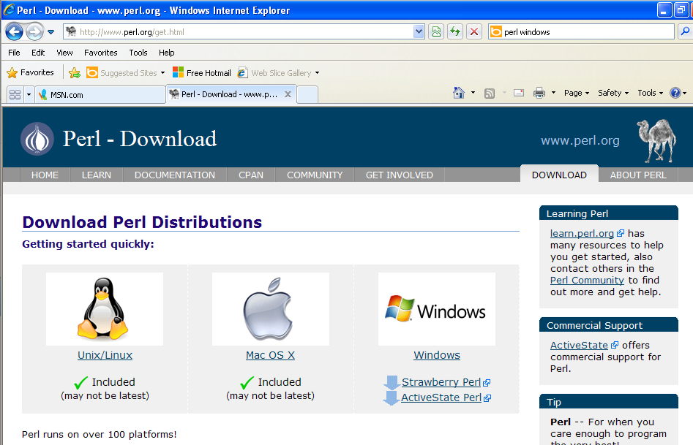The image size is (693, 445).
Task: Follow the Unix/Linux link
Action: pos(105,355)
